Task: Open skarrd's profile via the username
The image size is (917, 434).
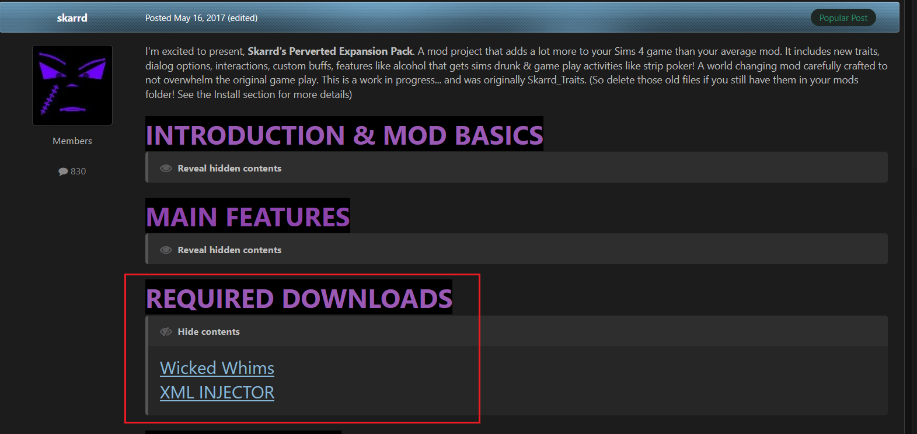Action: coord(72,18)
